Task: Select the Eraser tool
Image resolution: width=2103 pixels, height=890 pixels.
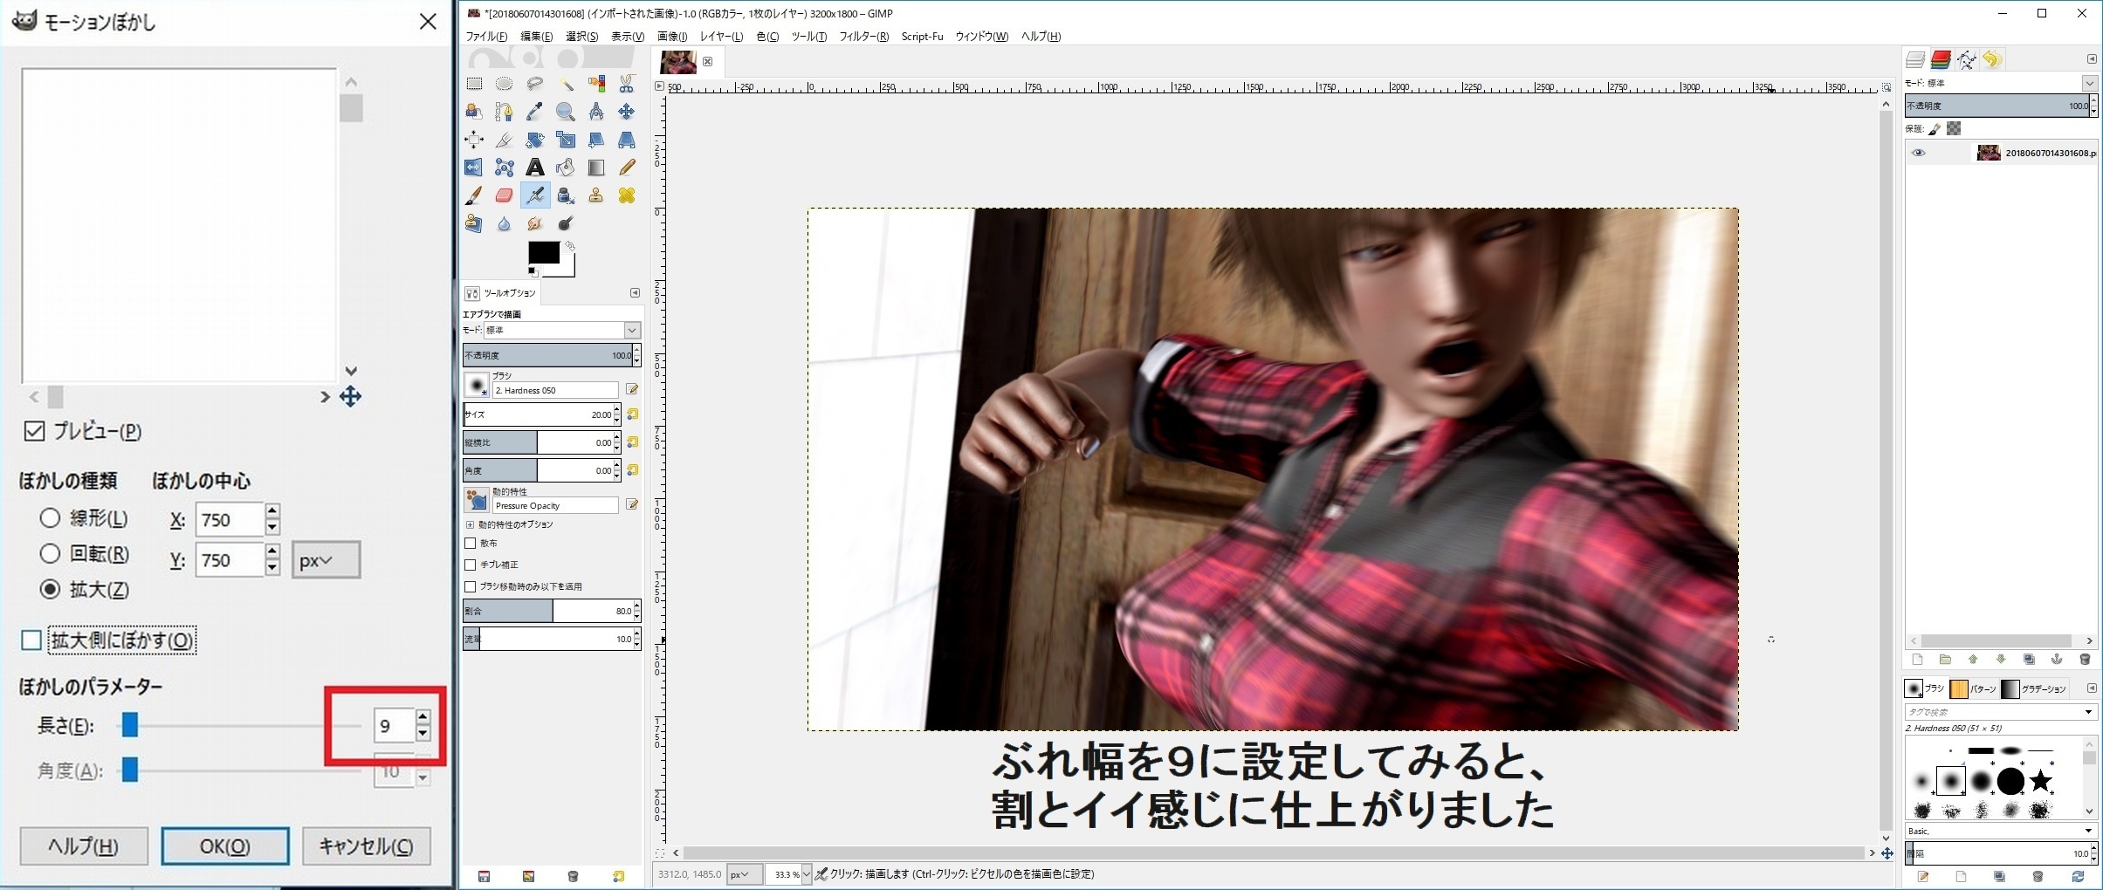Action: click(505, 195)
